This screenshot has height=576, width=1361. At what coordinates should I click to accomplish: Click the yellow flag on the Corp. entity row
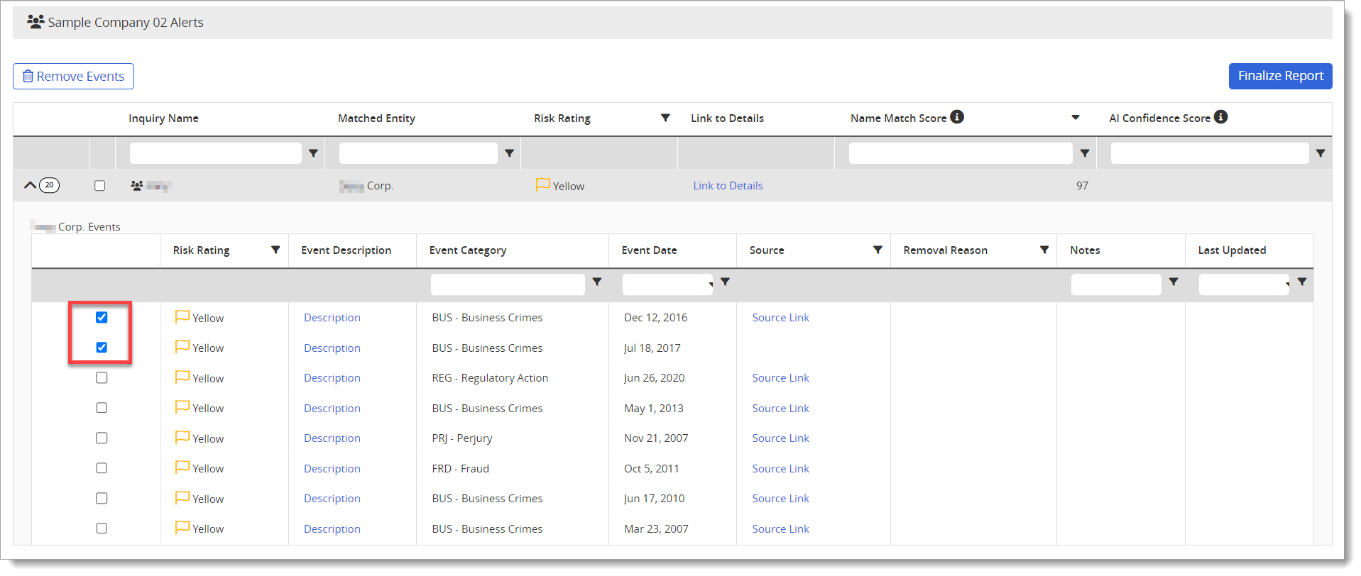tap(543, 184)
